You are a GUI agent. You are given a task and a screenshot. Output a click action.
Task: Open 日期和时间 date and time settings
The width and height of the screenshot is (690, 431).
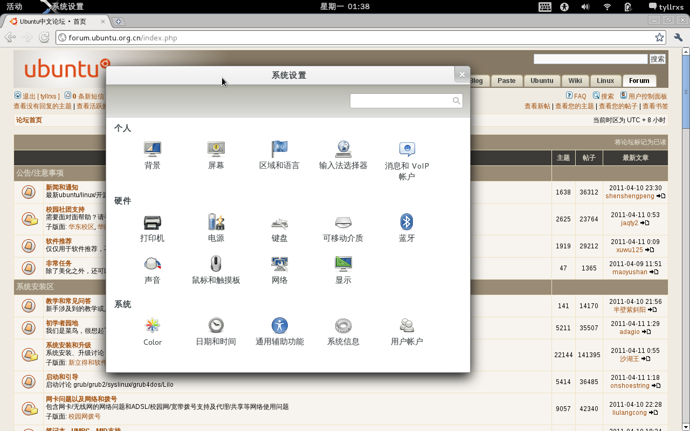pyautogui.click(x=216, y=332)
